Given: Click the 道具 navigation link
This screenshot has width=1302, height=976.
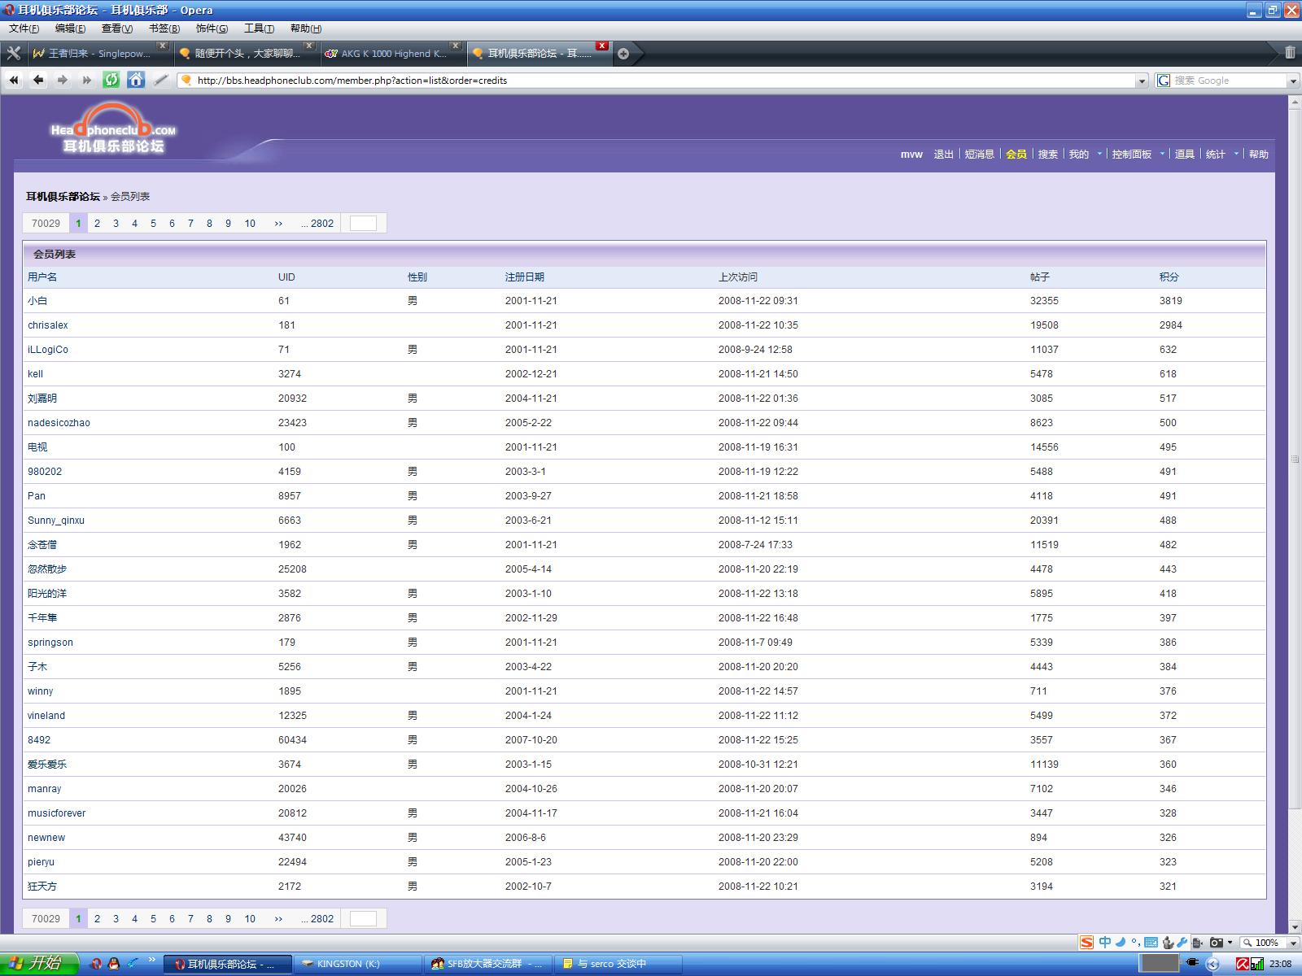Looking at the screenshot, I should 1185,154.
